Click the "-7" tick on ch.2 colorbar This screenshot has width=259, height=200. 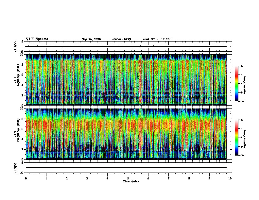(x=241, y=128)
